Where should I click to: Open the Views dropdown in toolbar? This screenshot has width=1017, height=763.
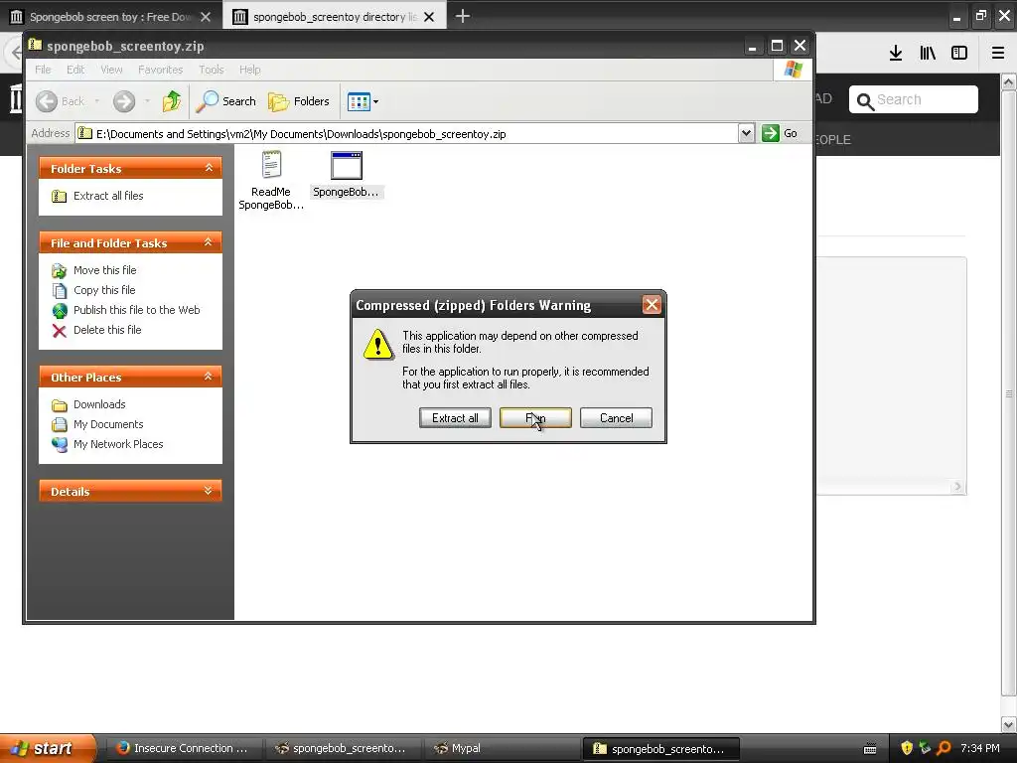[x=363, y=101]
